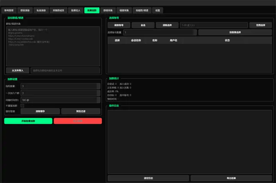Sort by the 用户名 column header
Viewport: 276px width, 183px height.
click(174, 40)
